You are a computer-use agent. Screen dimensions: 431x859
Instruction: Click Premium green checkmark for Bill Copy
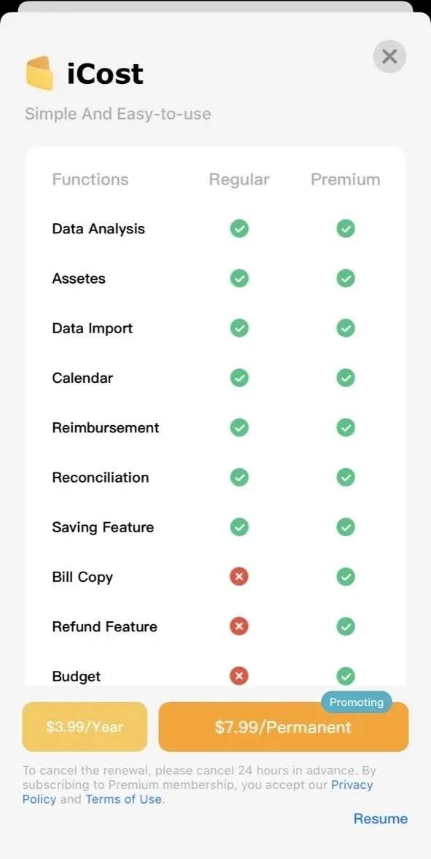(x=346, y=576)
